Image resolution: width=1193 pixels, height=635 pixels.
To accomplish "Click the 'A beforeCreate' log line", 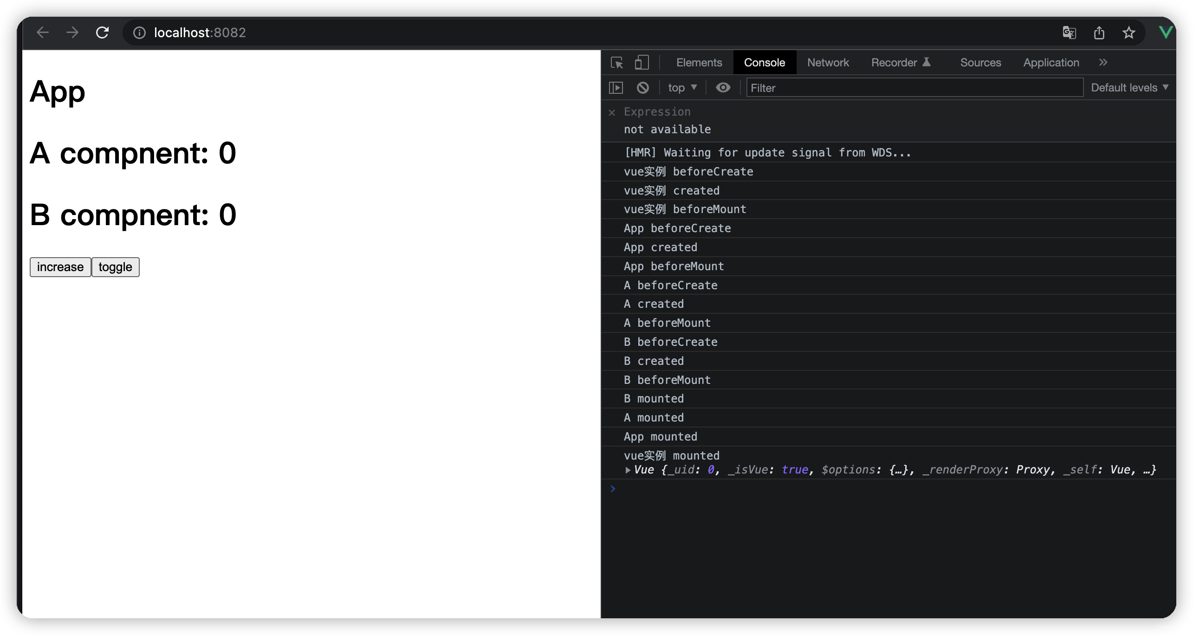I will click(x=888, y=285).
